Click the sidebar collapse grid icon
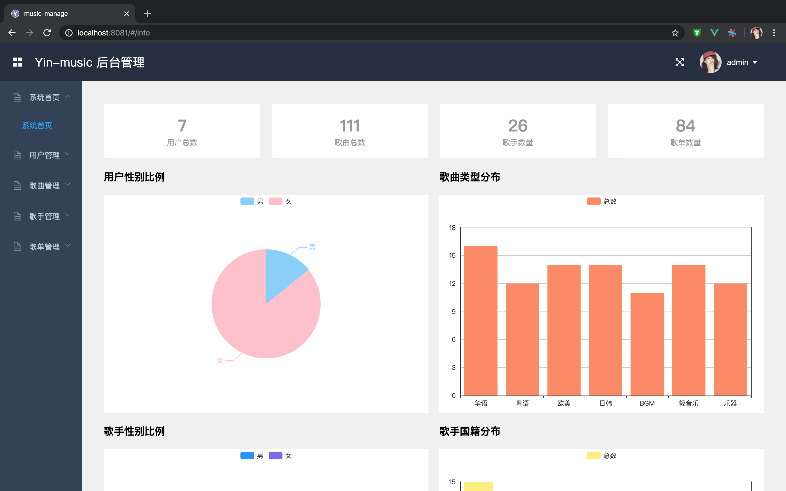786x491 pixels. click(x=17, y=62)
